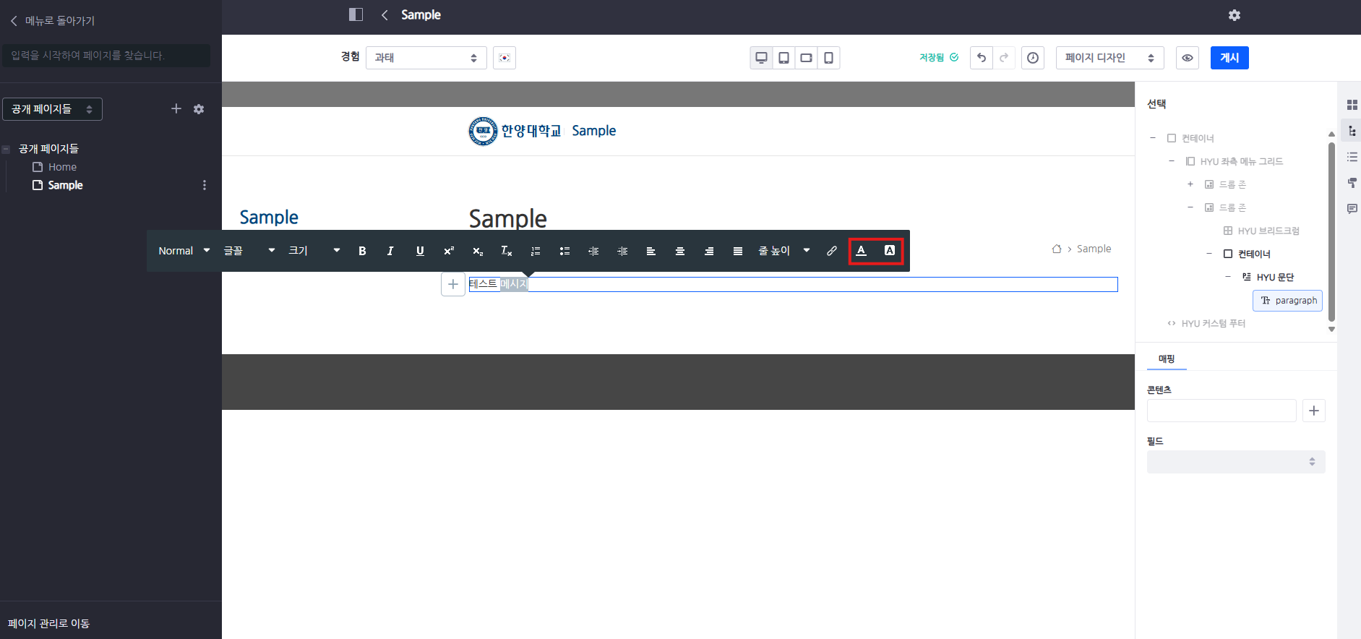Viewport: 1361px width, 639px height.
Task: Open the 페이지 디자인 dropdown
Action: tap(1109, 58)
